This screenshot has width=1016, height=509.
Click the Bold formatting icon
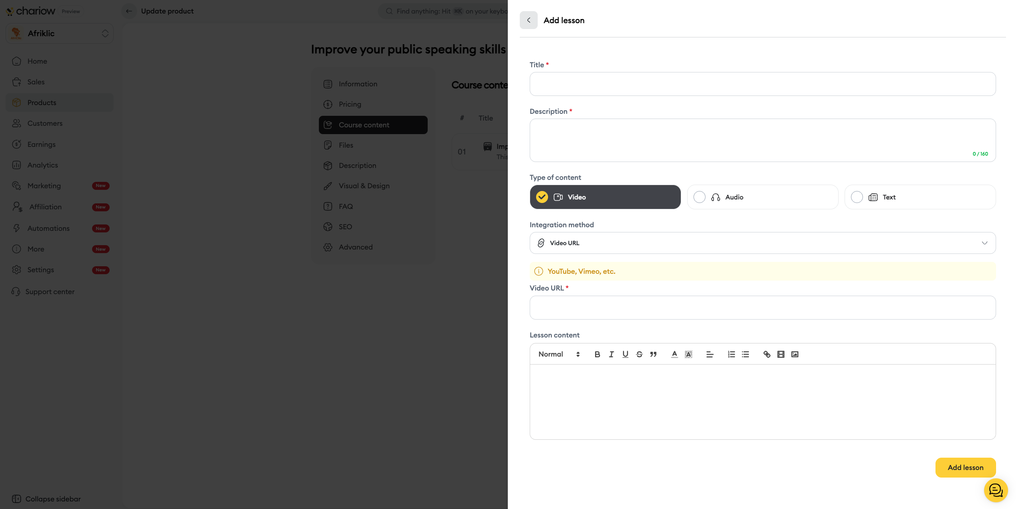pos(597,354)
